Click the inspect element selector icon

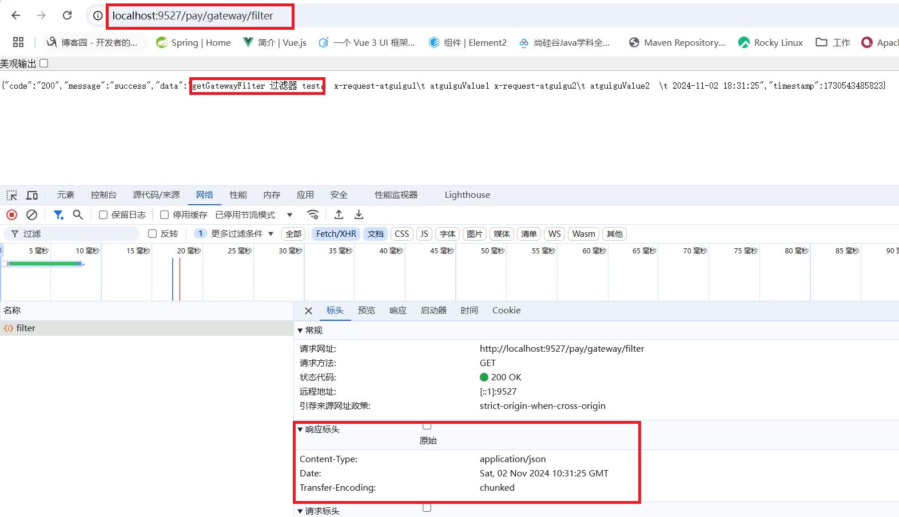click(x=12, y=195)
